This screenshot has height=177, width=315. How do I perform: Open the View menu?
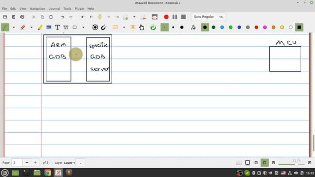coord(23,9)
